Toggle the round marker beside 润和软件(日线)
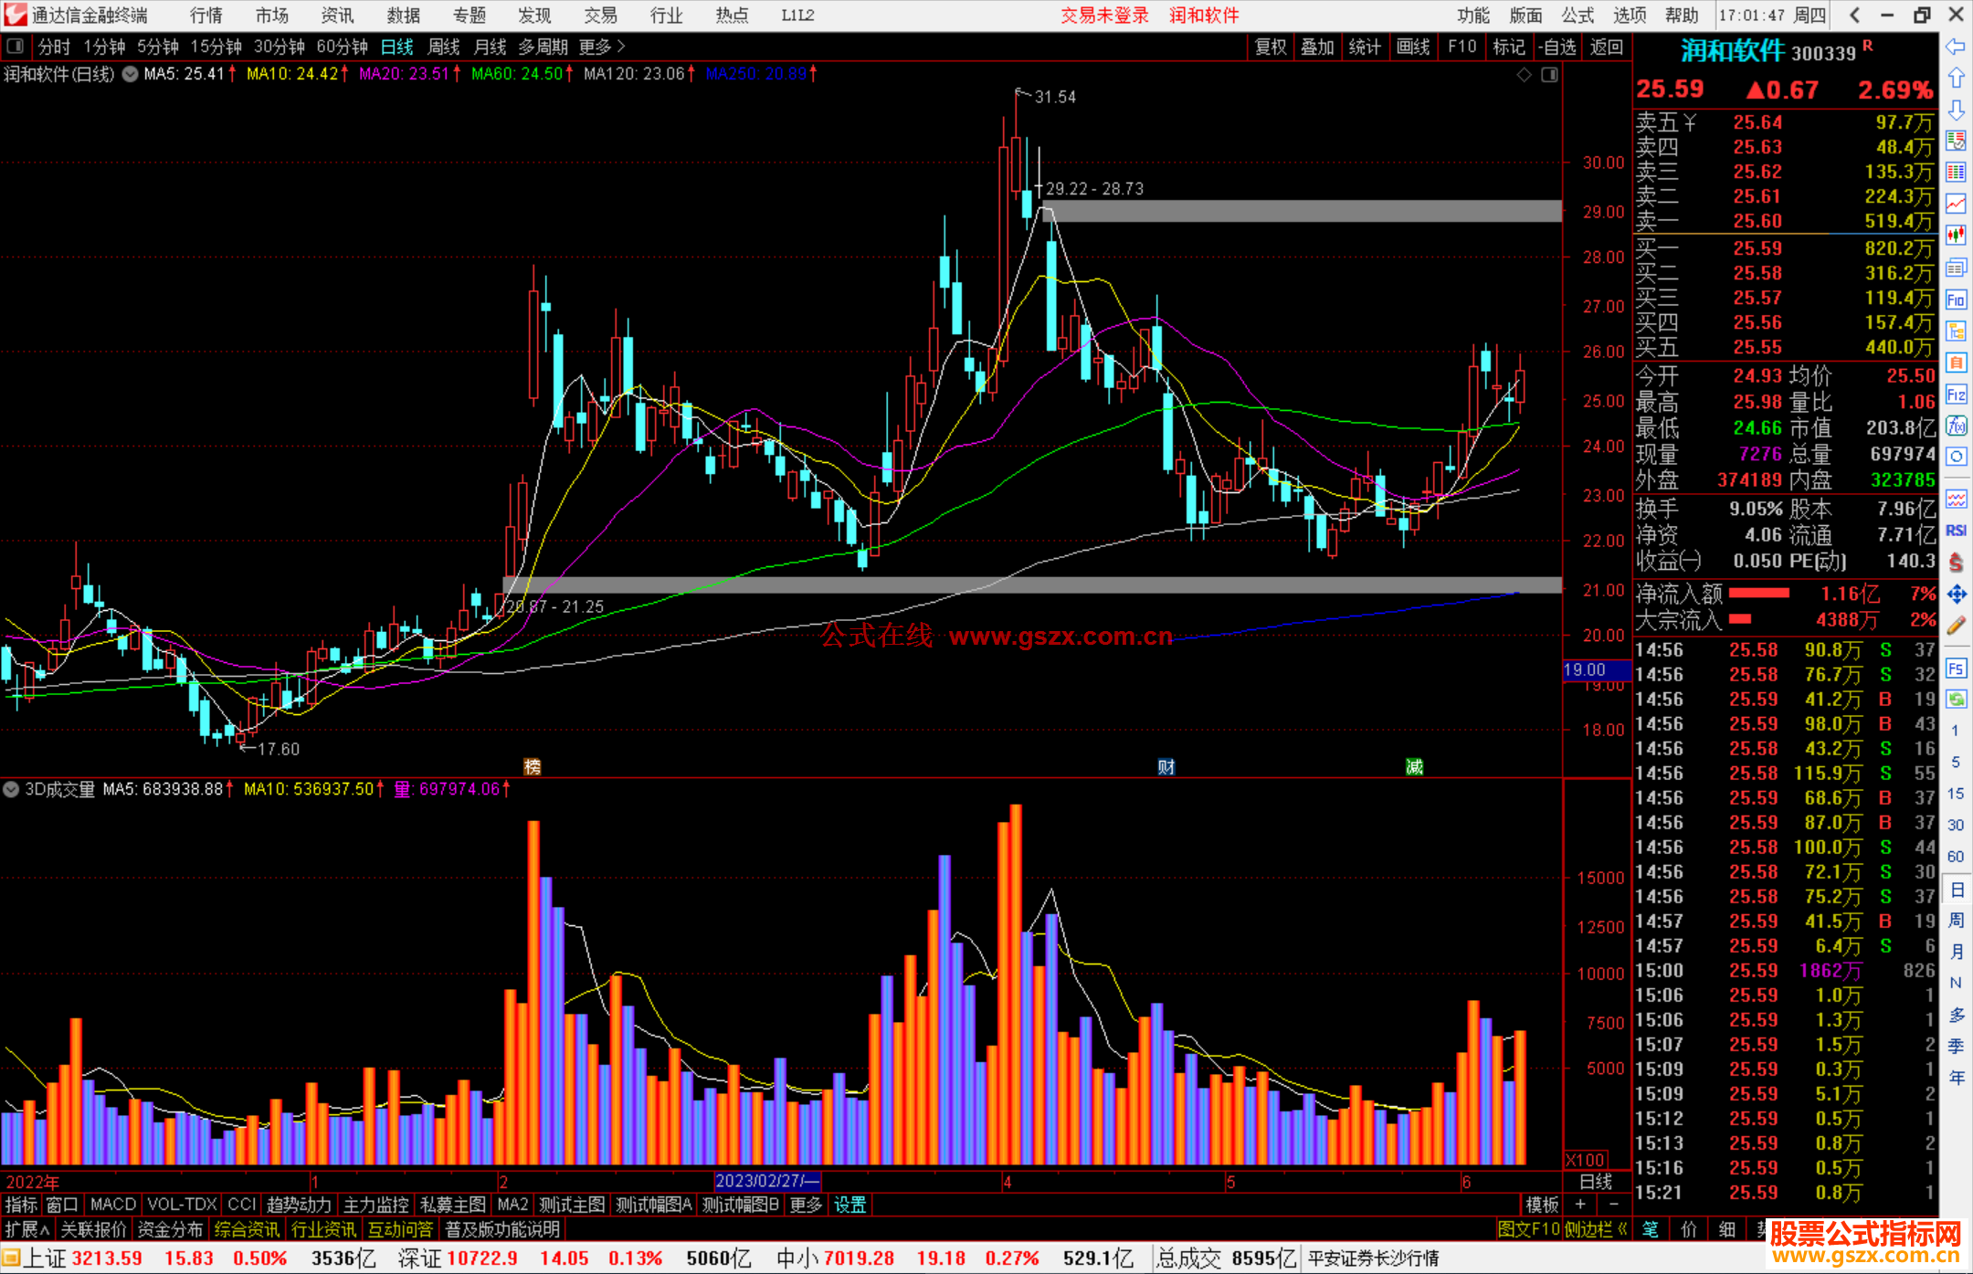 pos(130,74)
